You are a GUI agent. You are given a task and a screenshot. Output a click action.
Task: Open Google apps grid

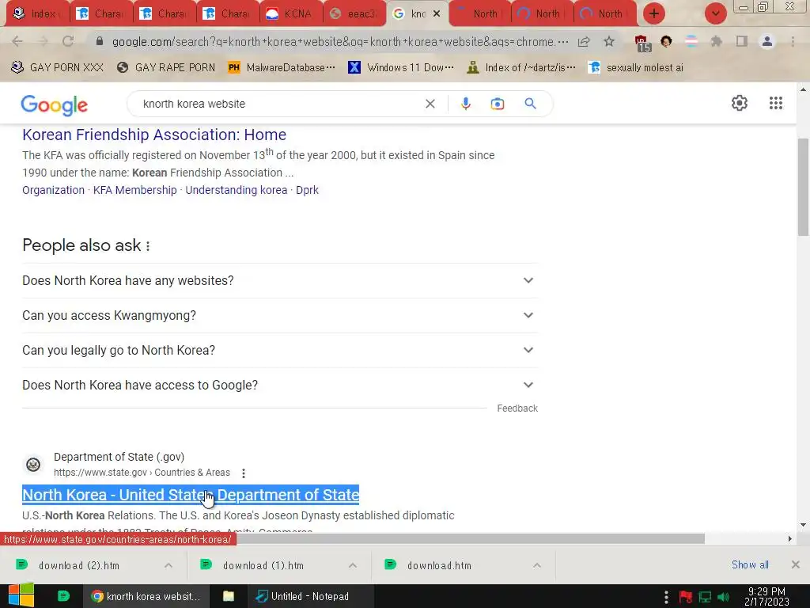pyautogui.click(x=775, y=103)
